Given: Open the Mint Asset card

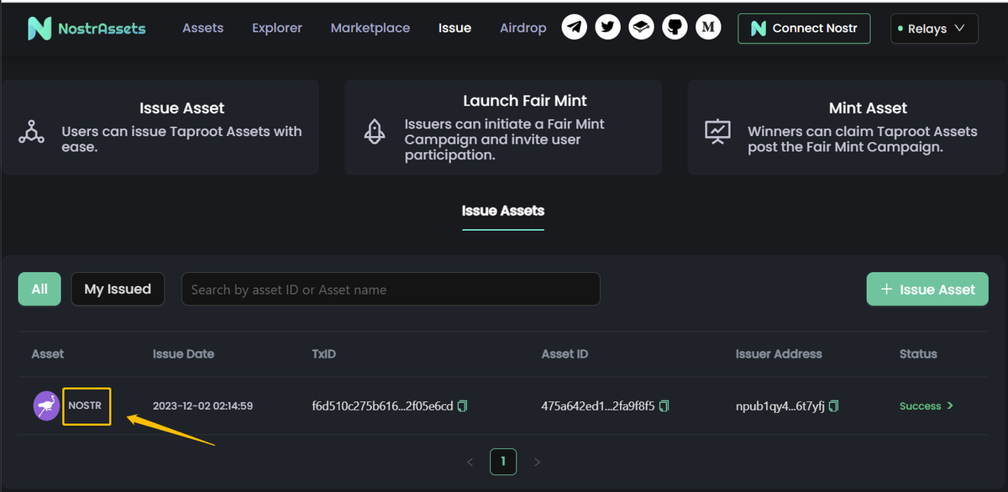Looking at the screenshot, I should point(847,128).
